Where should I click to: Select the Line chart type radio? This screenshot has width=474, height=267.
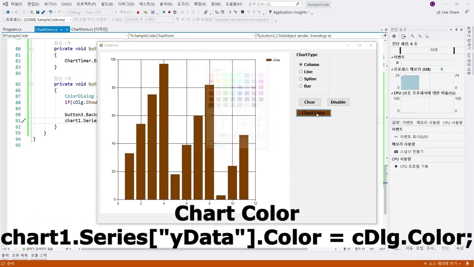coord(306,72)
